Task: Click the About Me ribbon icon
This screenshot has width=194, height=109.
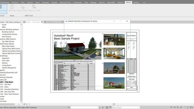Action: click(x=12, y=7)
